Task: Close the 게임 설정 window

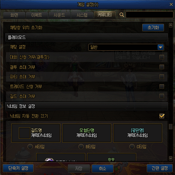Action: pyautogui.click(x=171, y=5)
